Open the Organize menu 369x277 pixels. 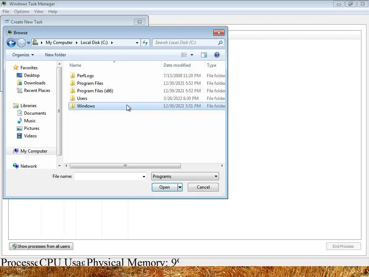coord(23,55)
